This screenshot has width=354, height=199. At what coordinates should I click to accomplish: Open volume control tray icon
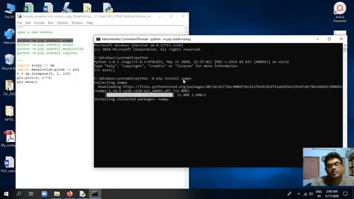[x=311, y=194]
